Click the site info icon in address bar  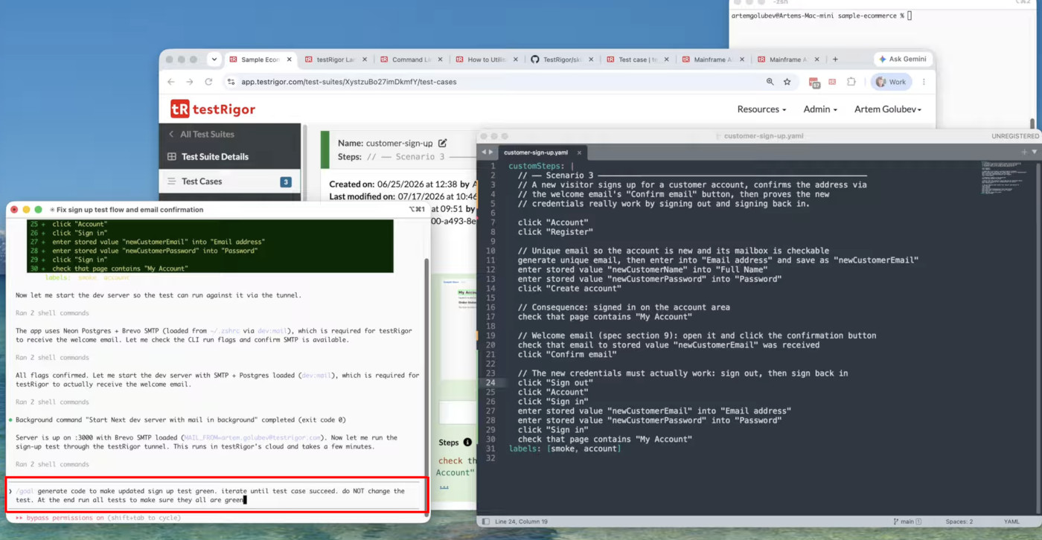coord(231,82)
